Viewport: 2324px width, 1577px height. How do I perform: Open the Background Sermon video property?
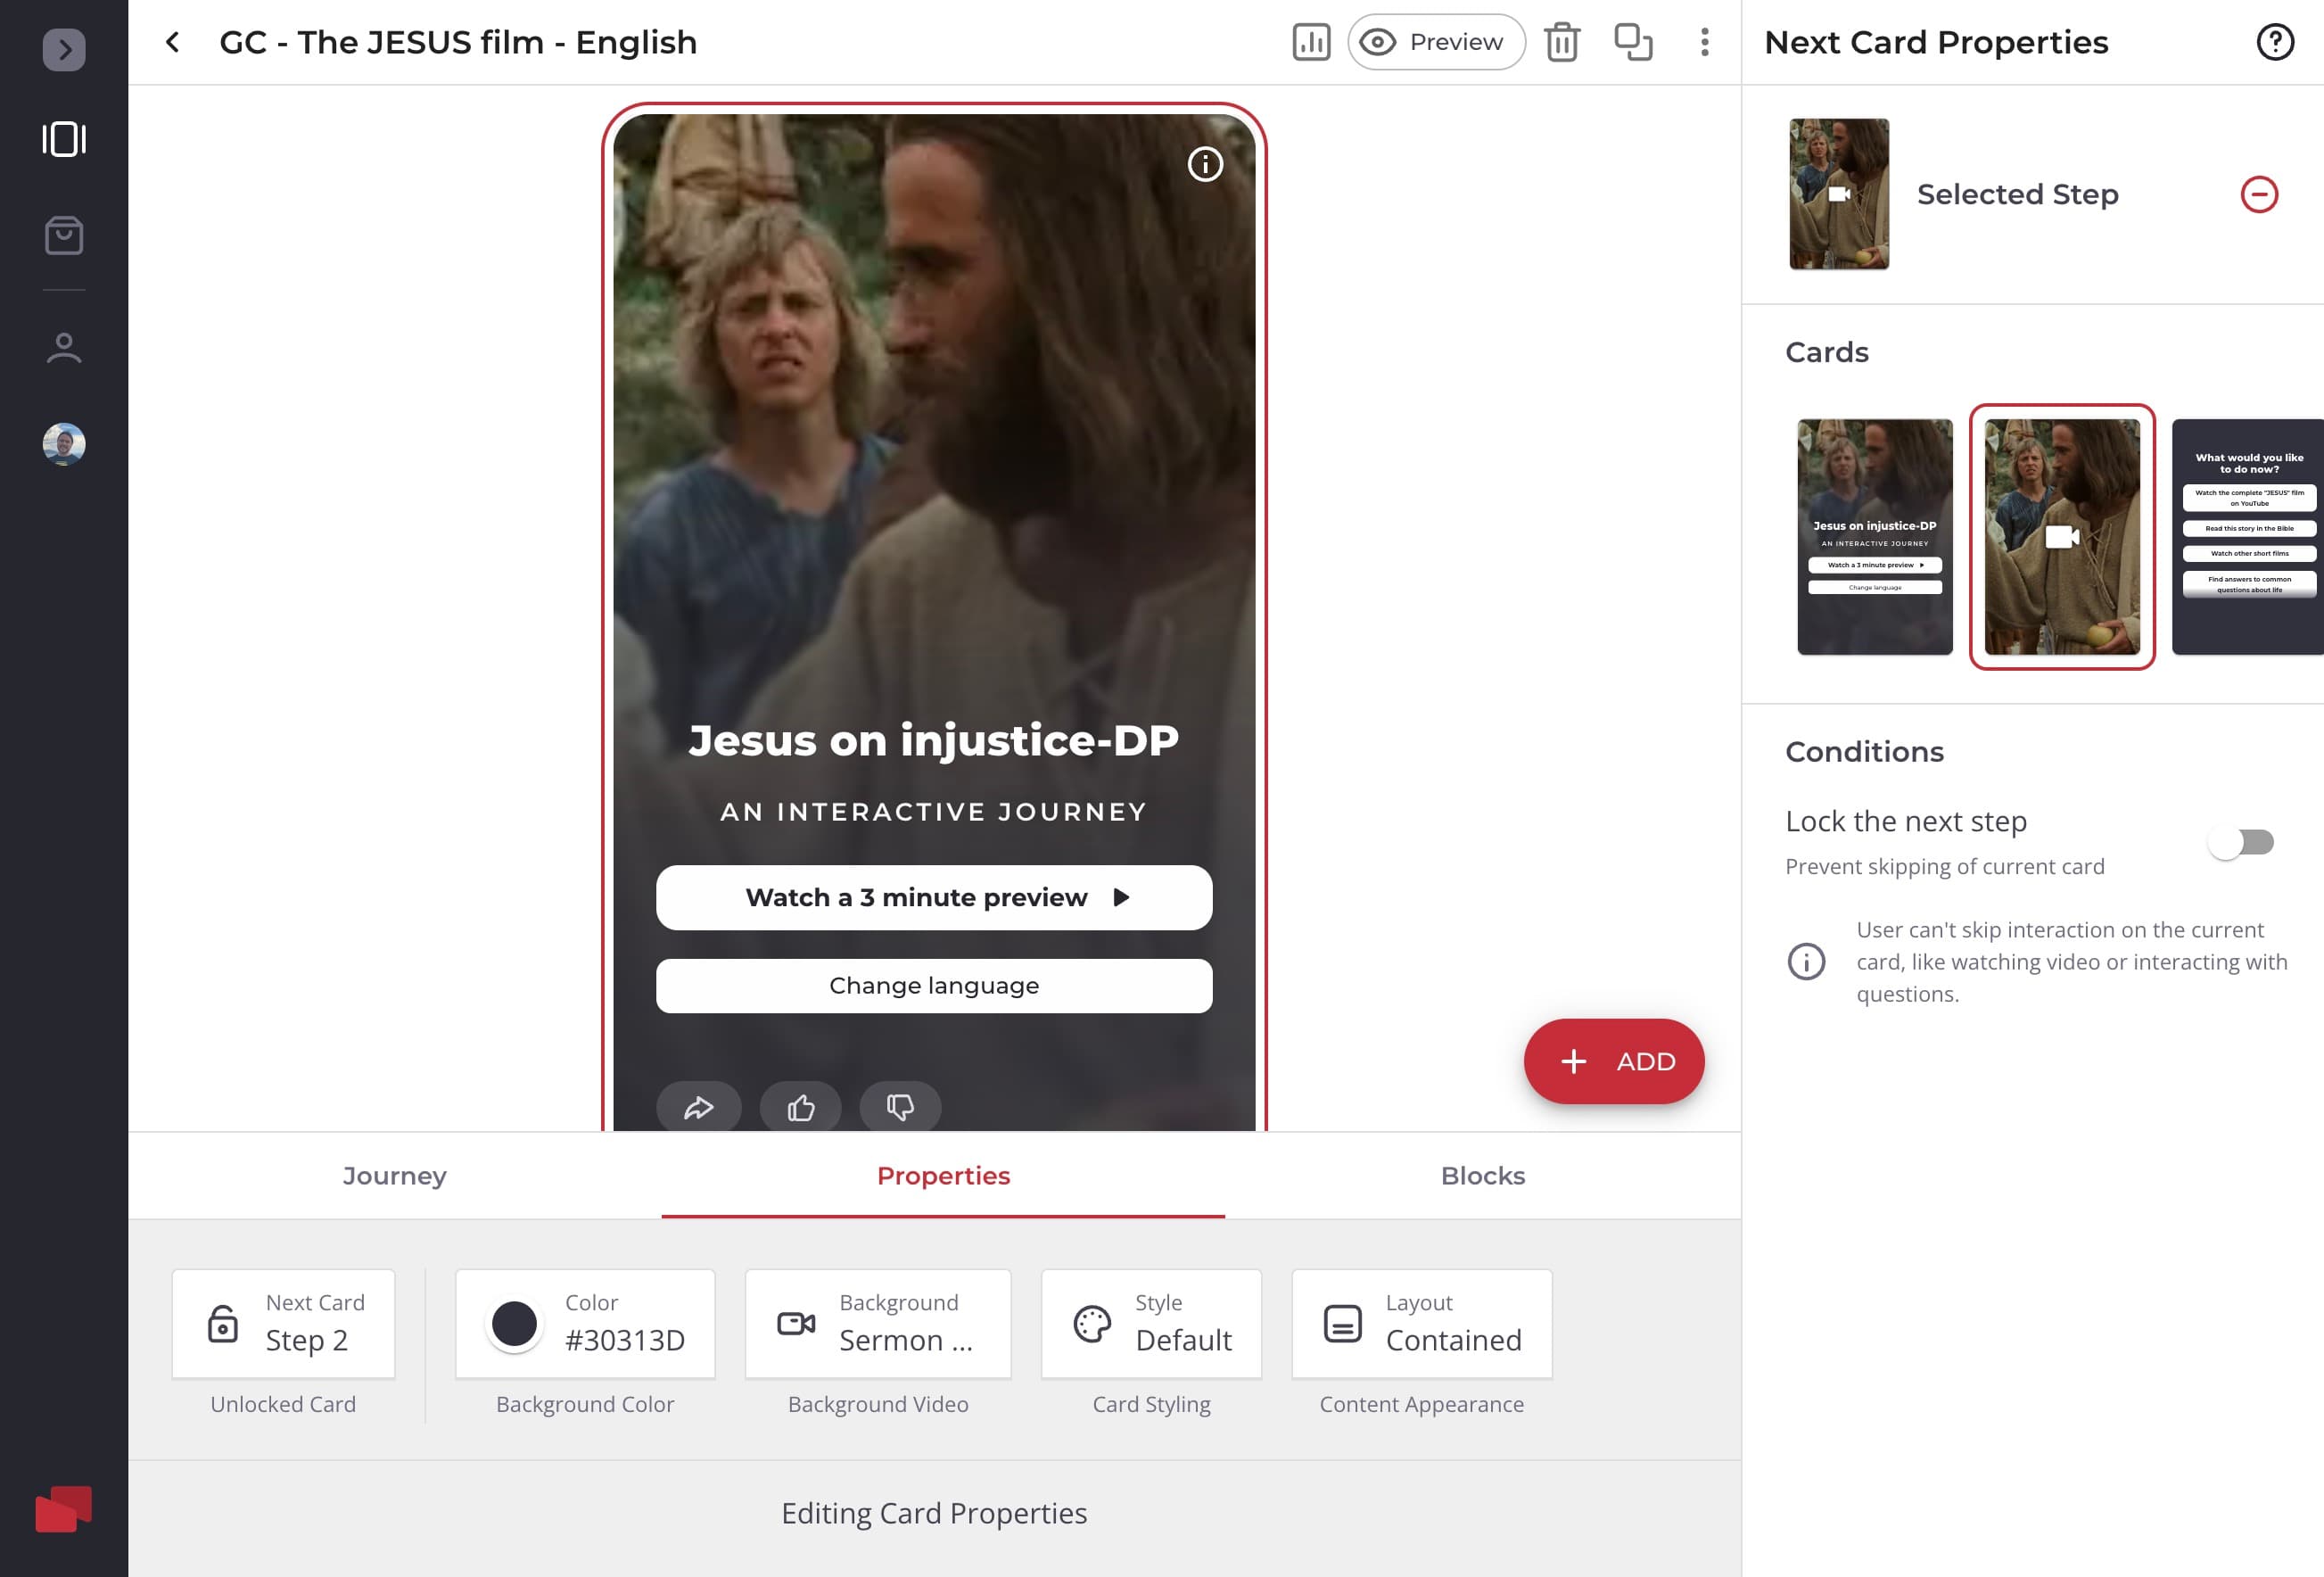[x=878, y=1323]
